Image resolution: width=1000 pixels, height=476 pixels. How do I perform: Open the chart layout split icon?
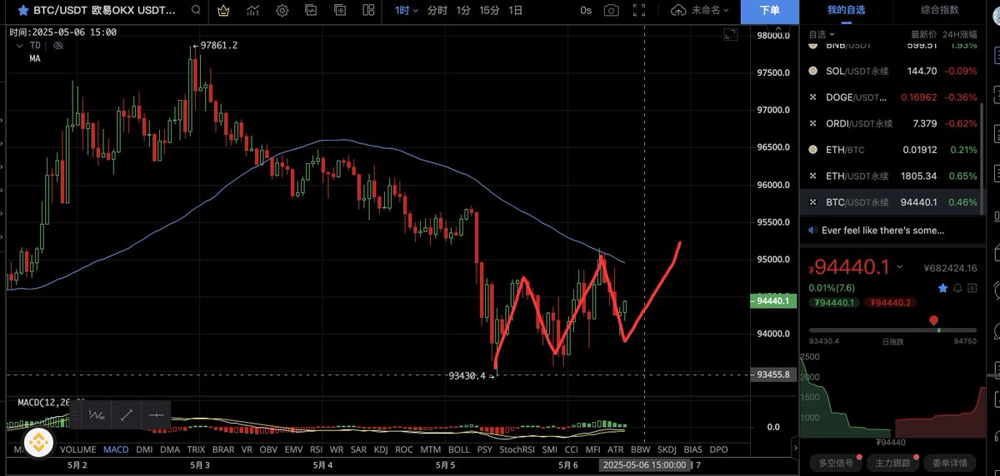368,11
